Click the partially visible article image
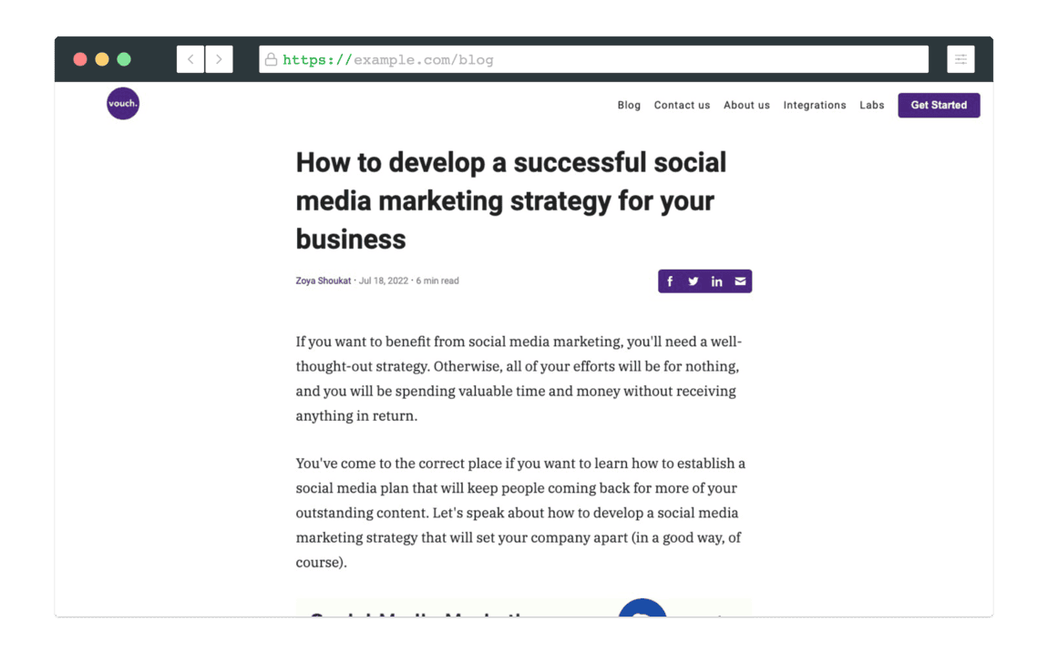The width and height of the screenshot is (1048, 653). [523, 607]
